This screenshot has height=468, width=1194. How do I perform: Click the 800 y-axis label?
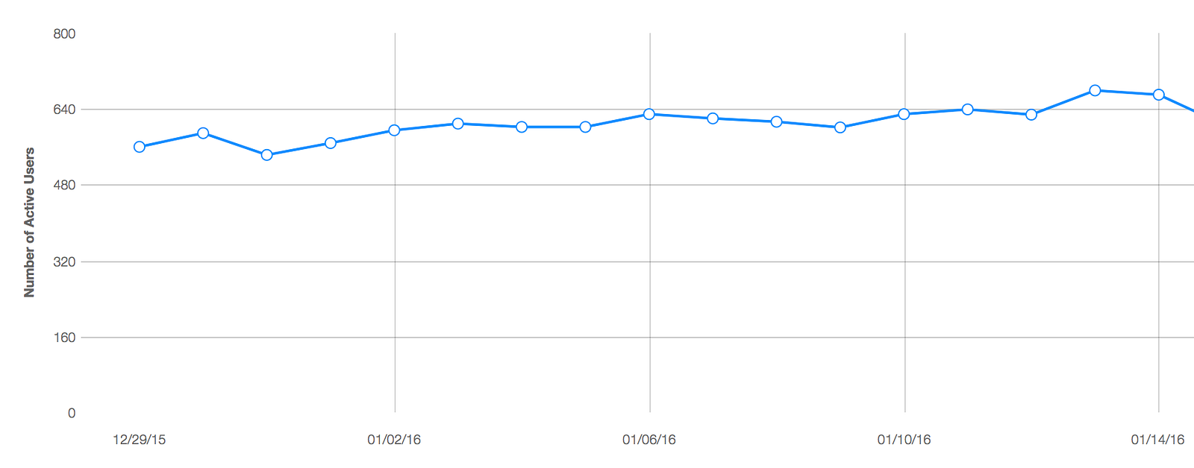click(64, 34)
